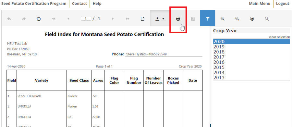The height and width of the screenshot is (127, 292).
Task: Open the search magnifier tool
Action: [x=267, y=19]
